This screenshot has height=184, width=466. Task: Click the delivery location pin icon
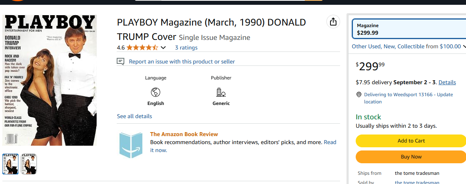[x=359, y=95]
